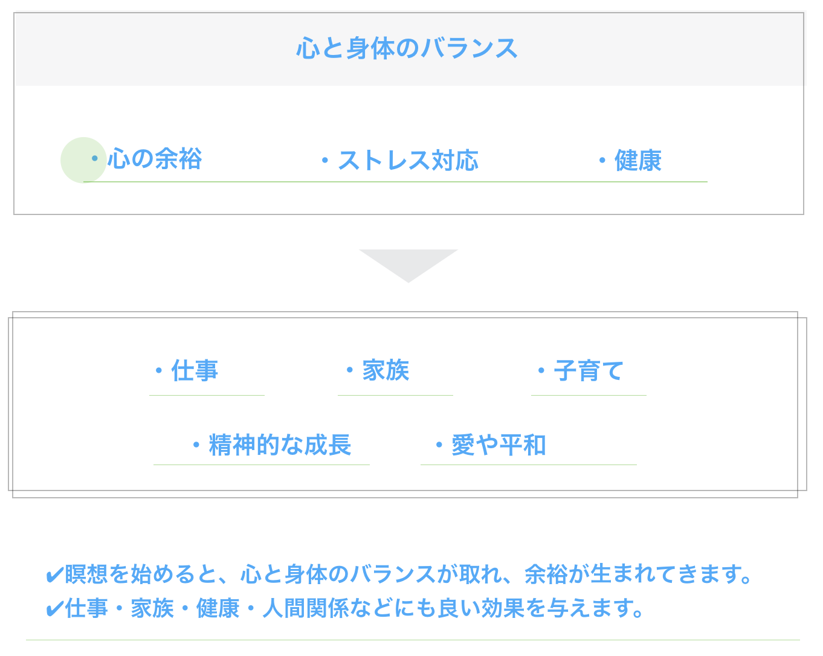This screenshot has width=823, height=656.
Task: Click the checkmark before 瞑想を始めると
Action: [54, 575]
